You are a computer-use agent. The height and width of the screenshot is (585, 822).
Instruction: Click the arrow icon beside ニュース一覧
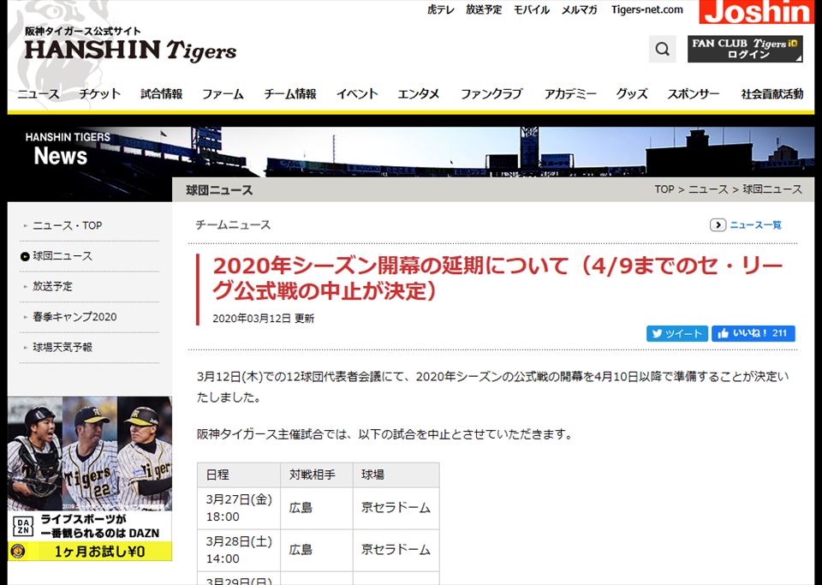click(718, 225)
